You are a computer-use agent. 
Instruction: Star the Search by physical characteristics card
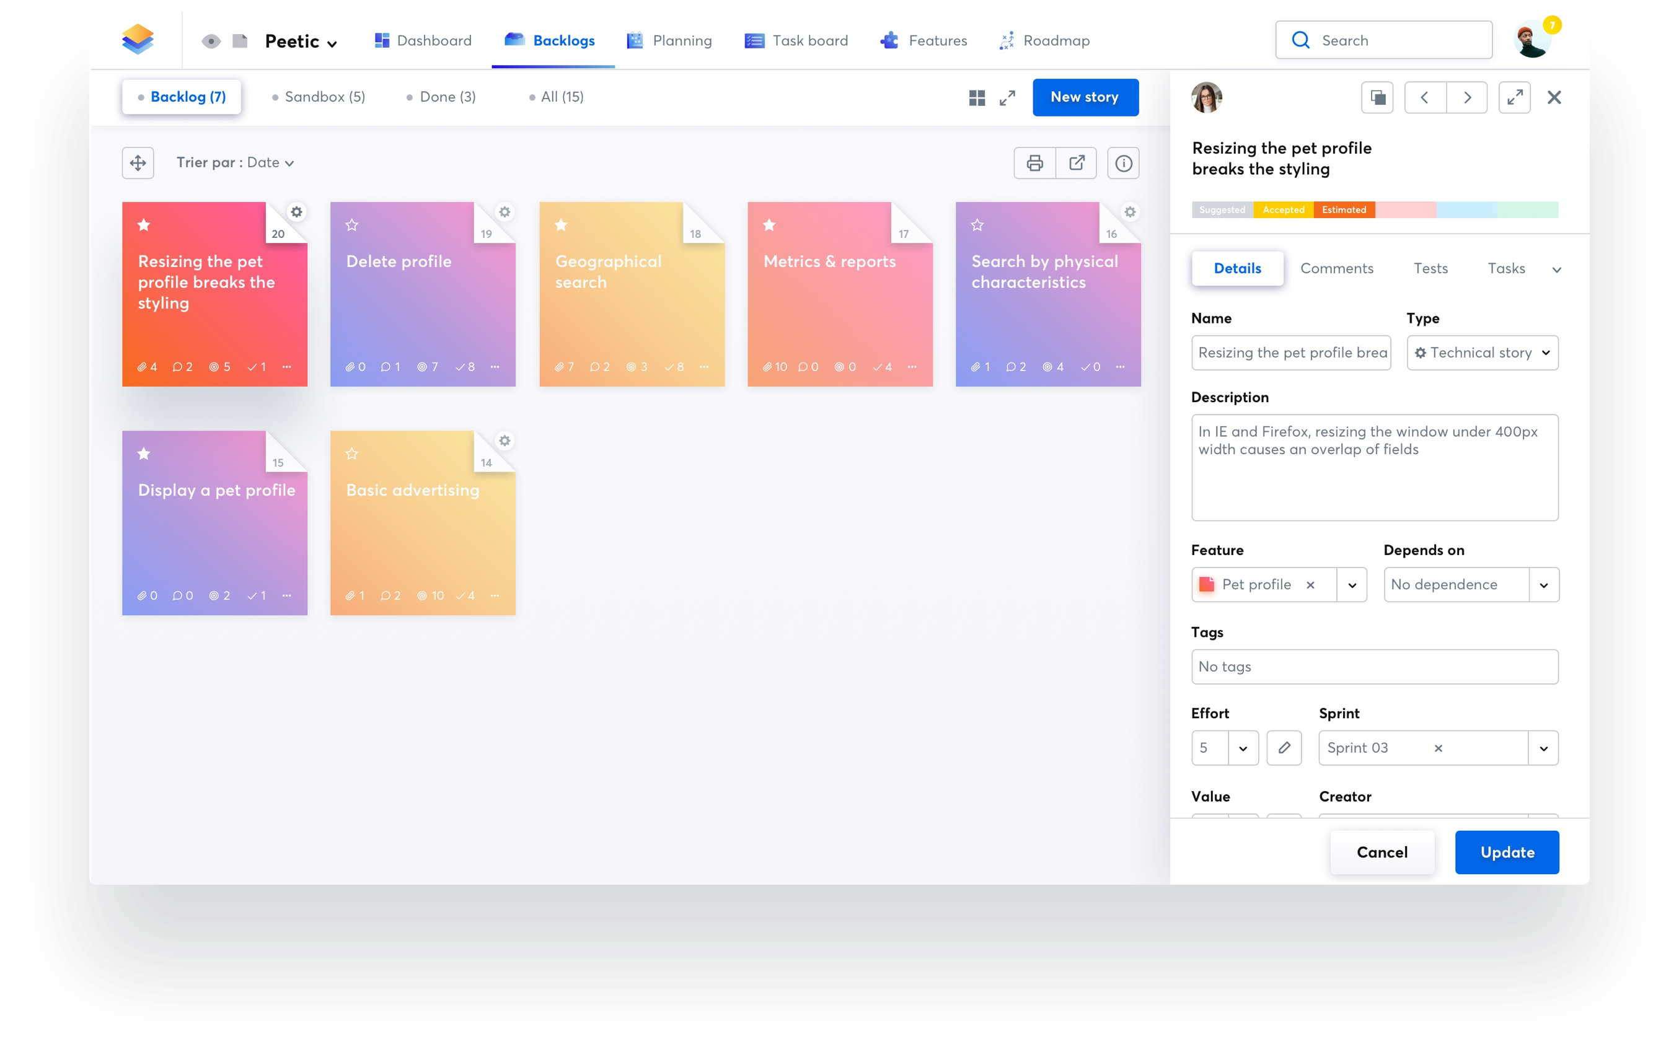click(977, 224)
